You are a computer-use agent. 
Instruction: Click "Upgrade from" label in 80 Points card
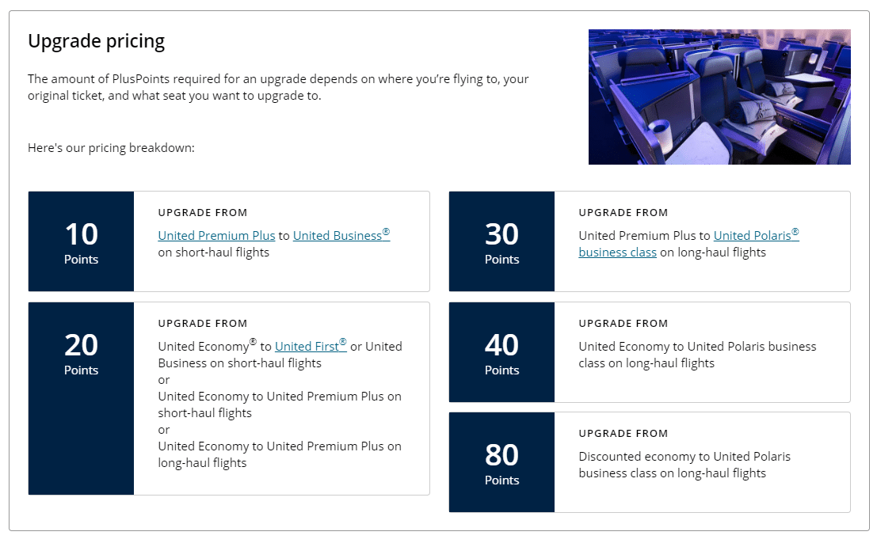coord(623,434)
